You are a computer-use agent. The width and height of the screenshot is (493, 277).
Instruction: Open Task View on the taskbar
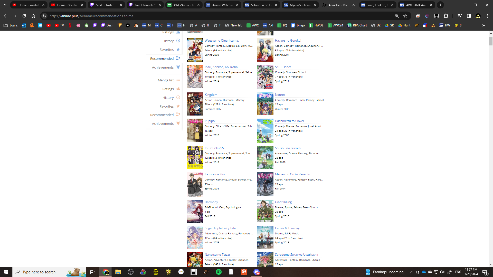point(92,272)
